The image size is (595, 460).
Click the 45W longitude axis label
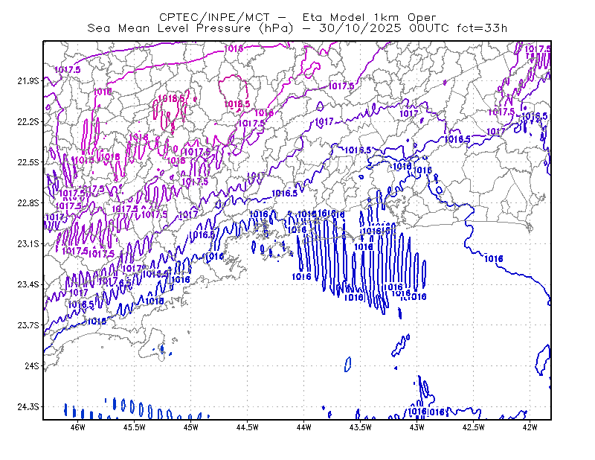click(x=191, y=427)
